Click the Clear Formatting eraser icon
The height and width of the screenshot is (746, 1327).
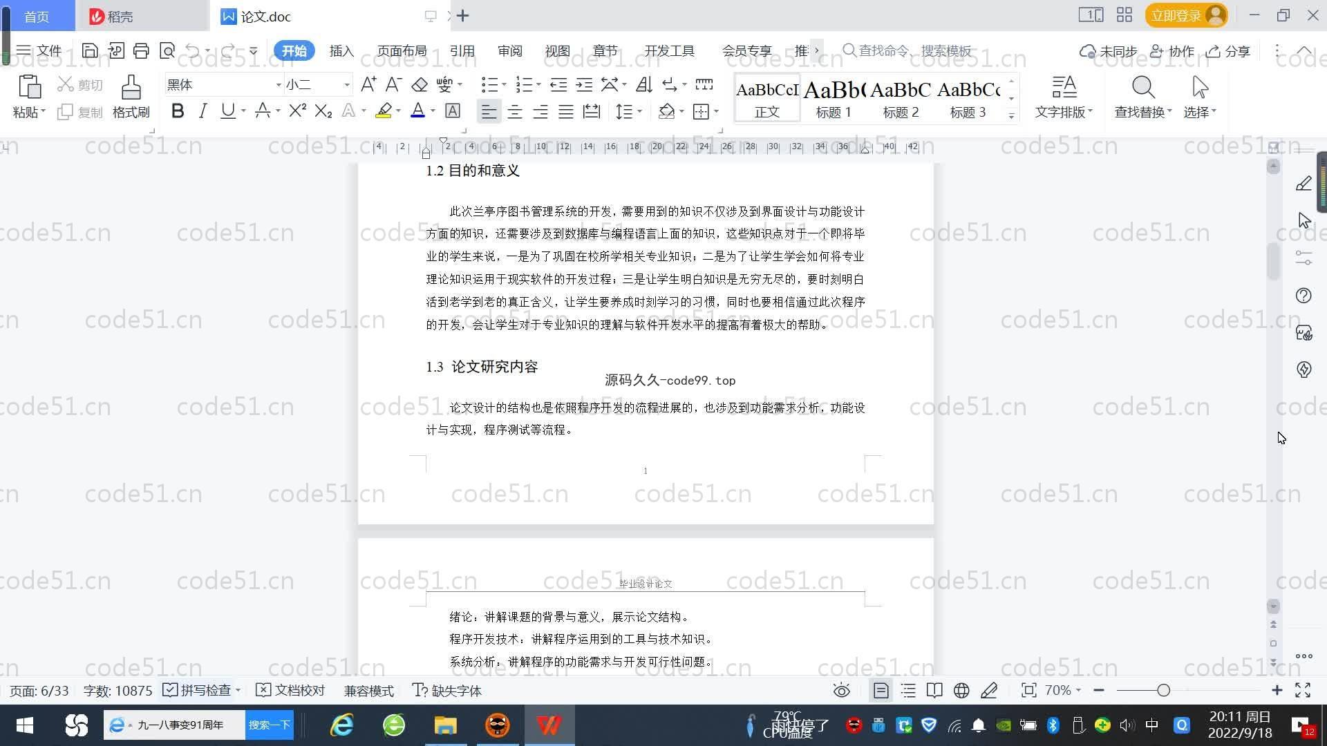point(420,84)
